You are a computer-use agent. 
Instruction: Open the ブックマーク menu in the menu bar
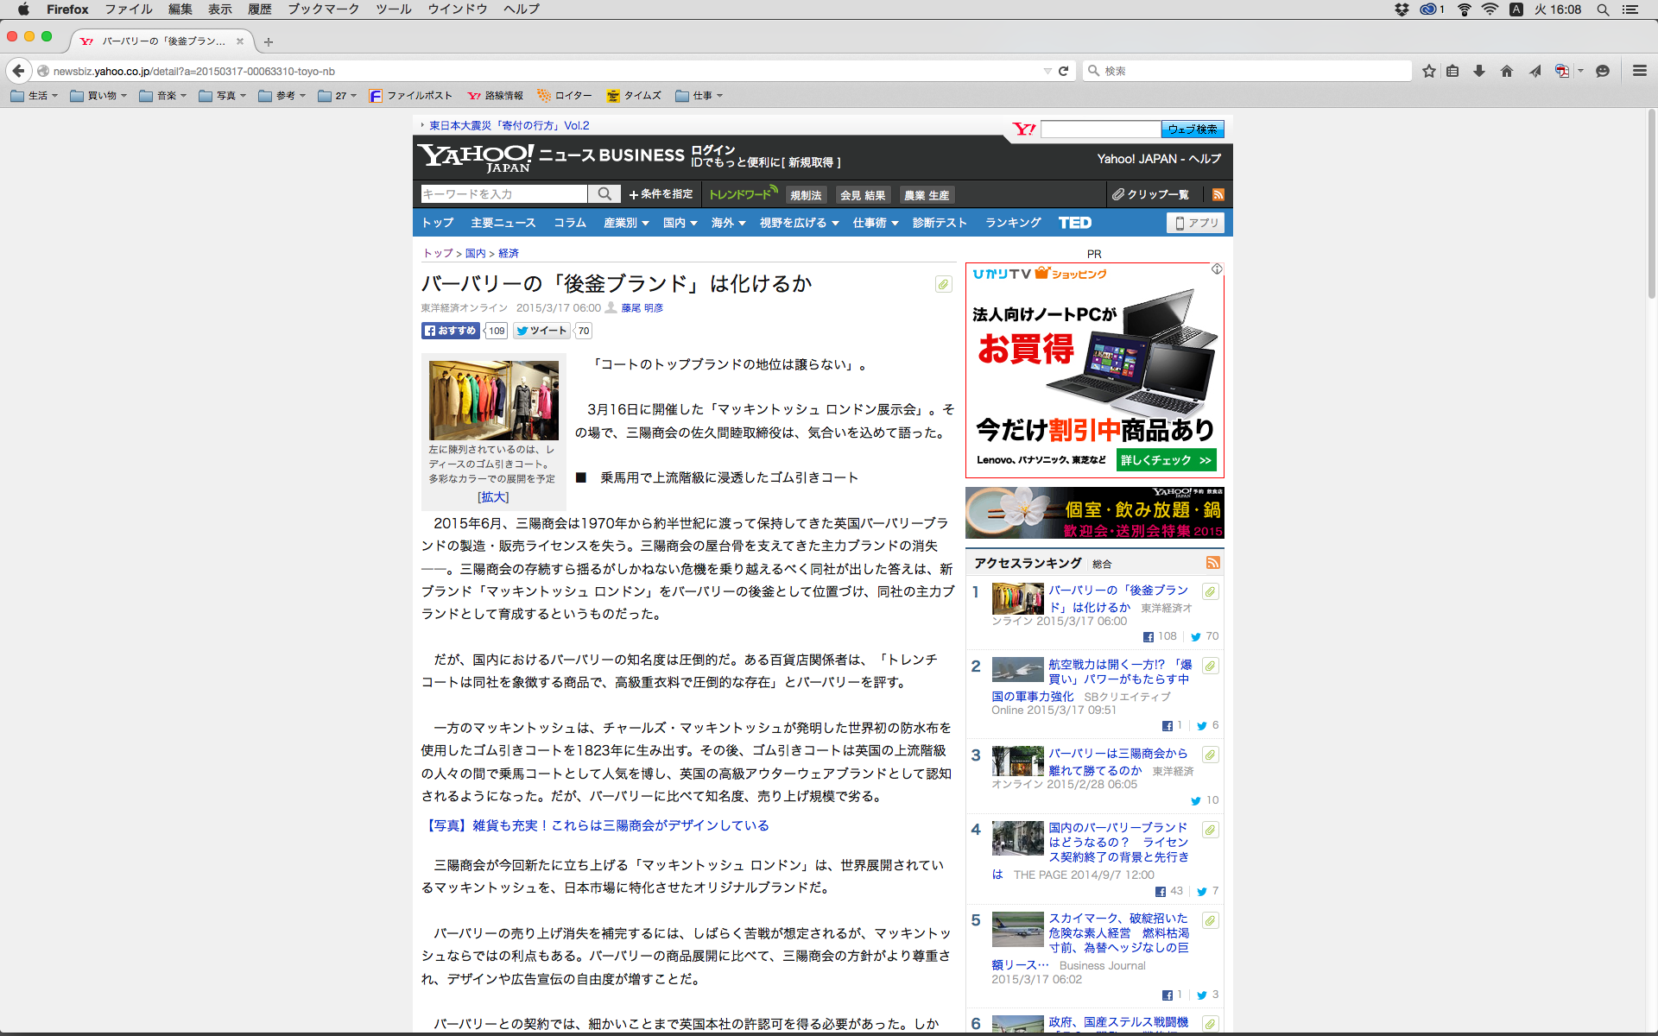click(323, 9)
